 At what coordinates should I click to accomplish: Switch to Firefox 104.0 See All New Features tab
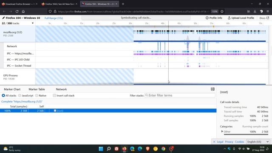pyautogui.click(x=59, y=4)
